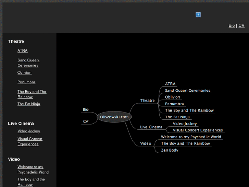Select The Fat Ninja mind map node
Viewport: 249px width, 187px height.
(177, 117)
